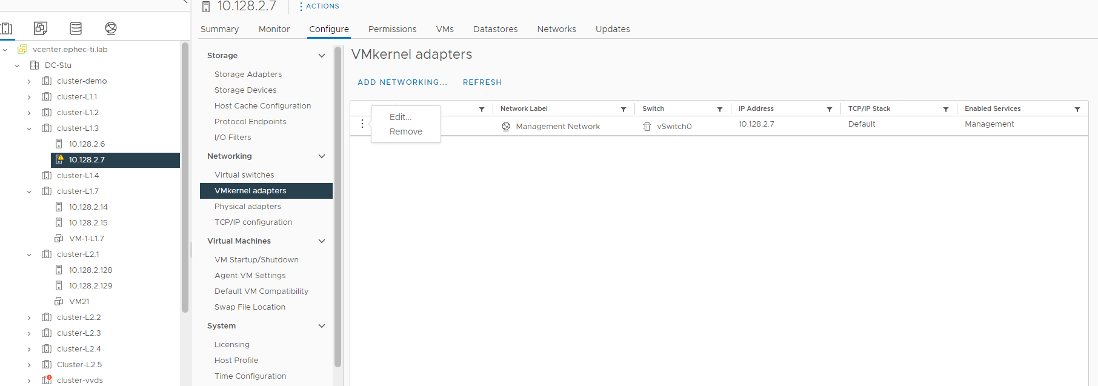Collapse the cluster-L1.7 tree node
This screenshot has height=386, width=1098.
tap(29, 191)
